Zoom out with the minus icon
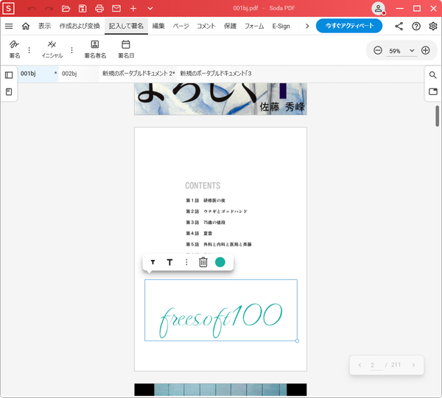This screenshot has height=398, width=442. coord(378,51)
